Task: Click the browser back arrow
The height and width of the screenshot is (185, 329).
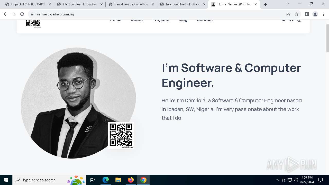Action: [x=6, y=14]
